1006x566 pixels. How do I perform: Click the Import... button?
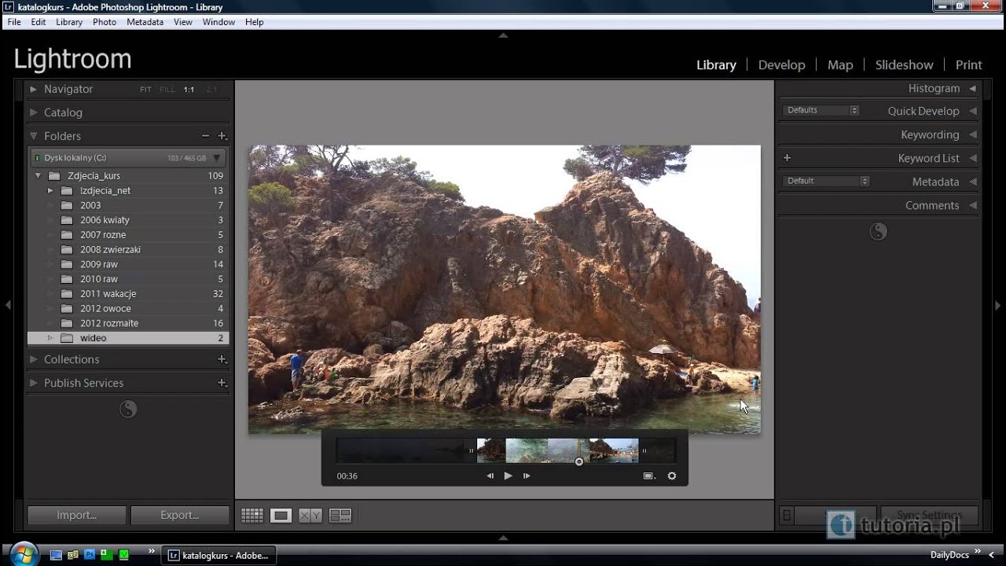coord(76,516)
